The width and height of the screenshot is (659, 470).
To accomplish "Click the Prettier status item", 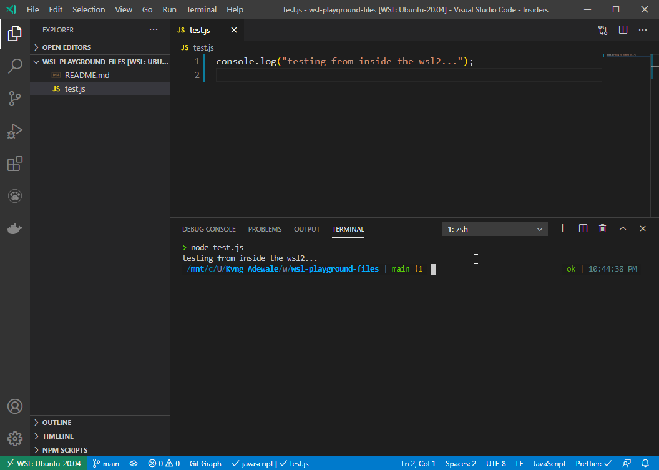I will (x=593, y=463).
